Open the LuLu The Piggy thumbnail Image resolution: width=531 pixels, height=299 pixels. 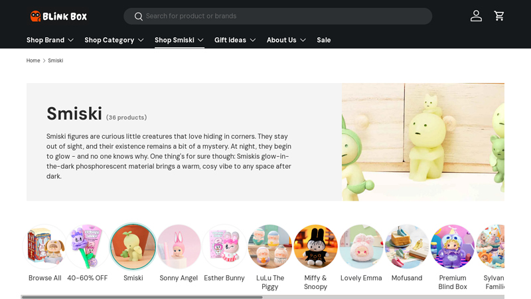click(x=270, y=247)
